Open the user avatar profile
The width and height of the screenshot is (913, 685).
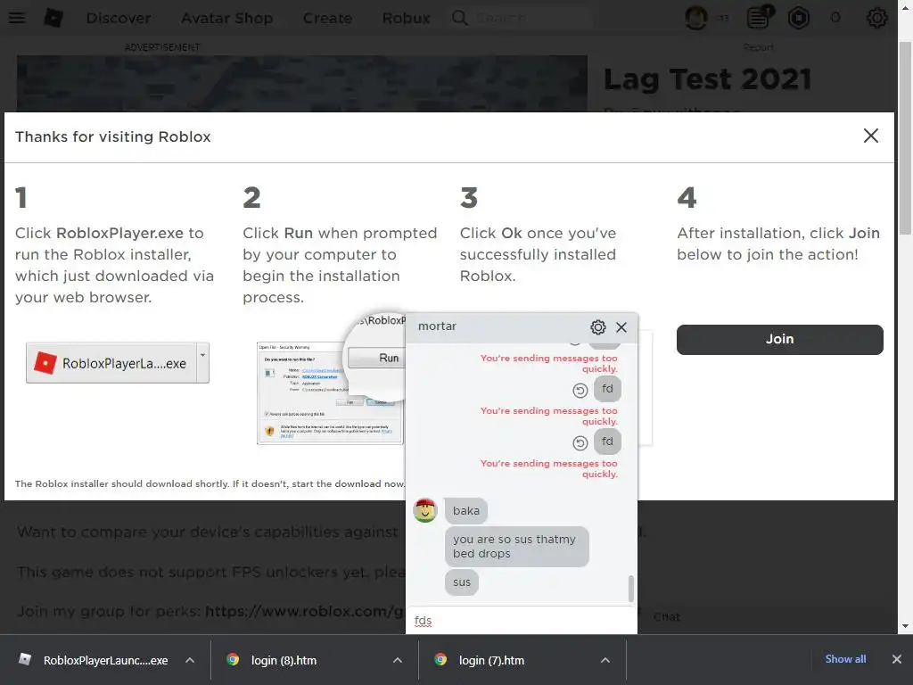(696, 18)
